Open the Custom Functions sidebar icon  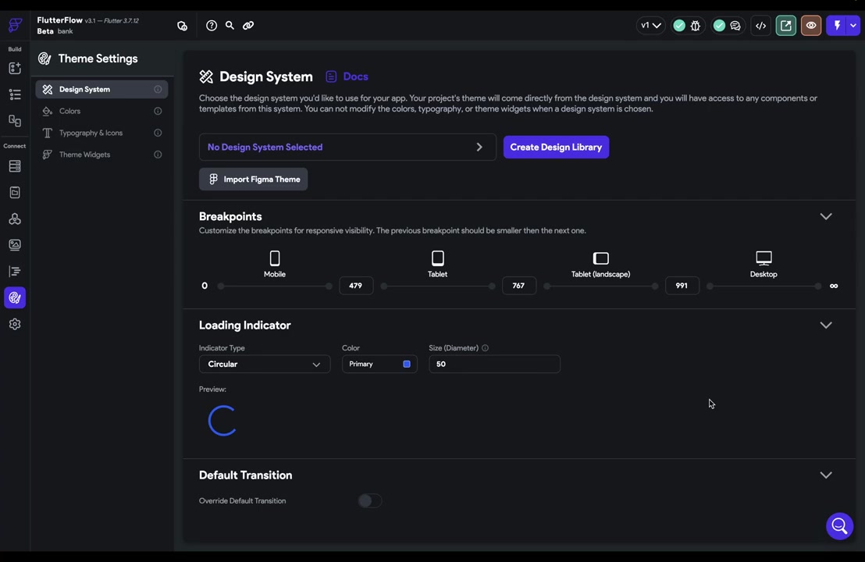(15, 272)
